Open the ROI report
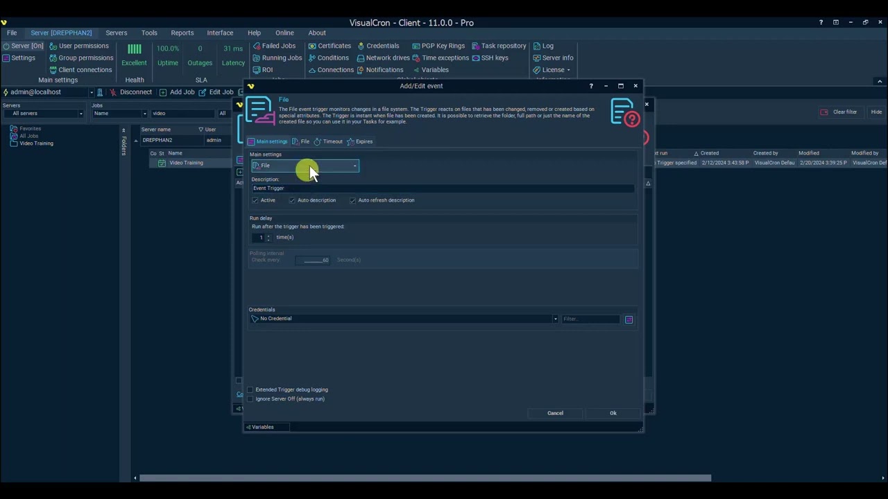Screen dimensions: 888x499 [263, 69]
